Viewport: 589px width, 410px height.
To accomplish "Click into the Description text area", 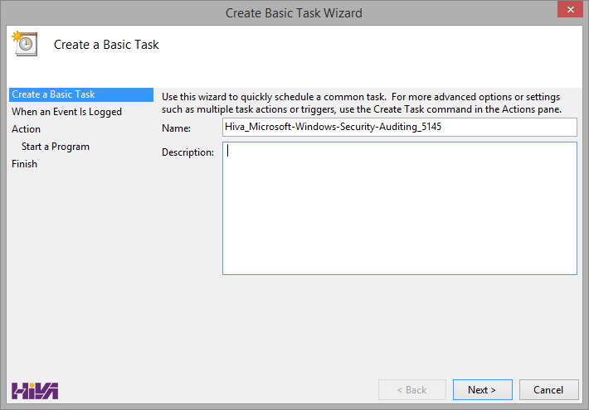I will click(x=400, y=208).
